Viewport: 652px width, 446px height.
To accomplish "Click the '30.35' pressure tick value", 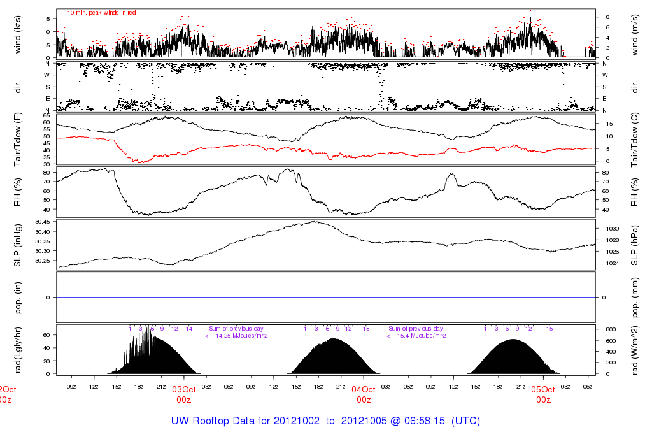I will pyautogui.click(x=43, y=241).
